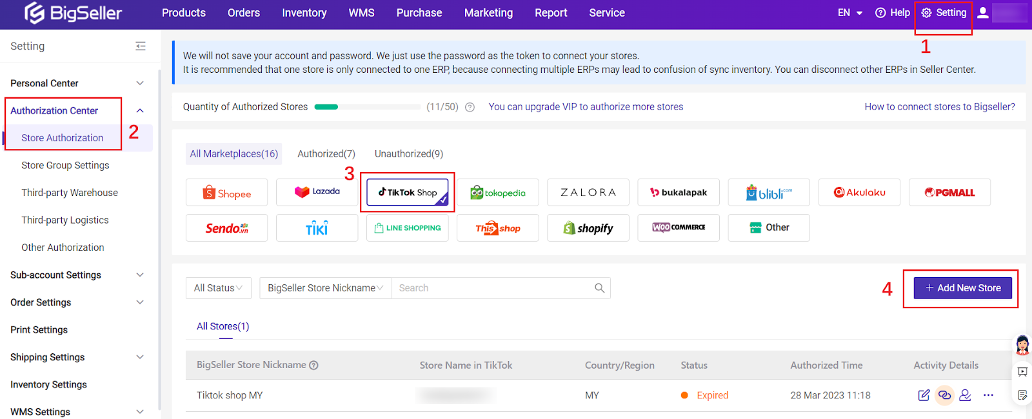
Task: Collapse the Setting sidebar via menu icon
Action: point(141,46)
